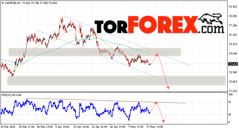Image resolution: width=239 pixels, height=130 pixels.
Task: Click the 26 Mar 15:00 date label
Action: click(45, 127)
